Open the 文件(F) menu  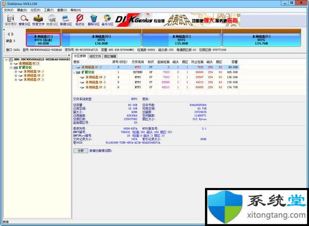9,10
